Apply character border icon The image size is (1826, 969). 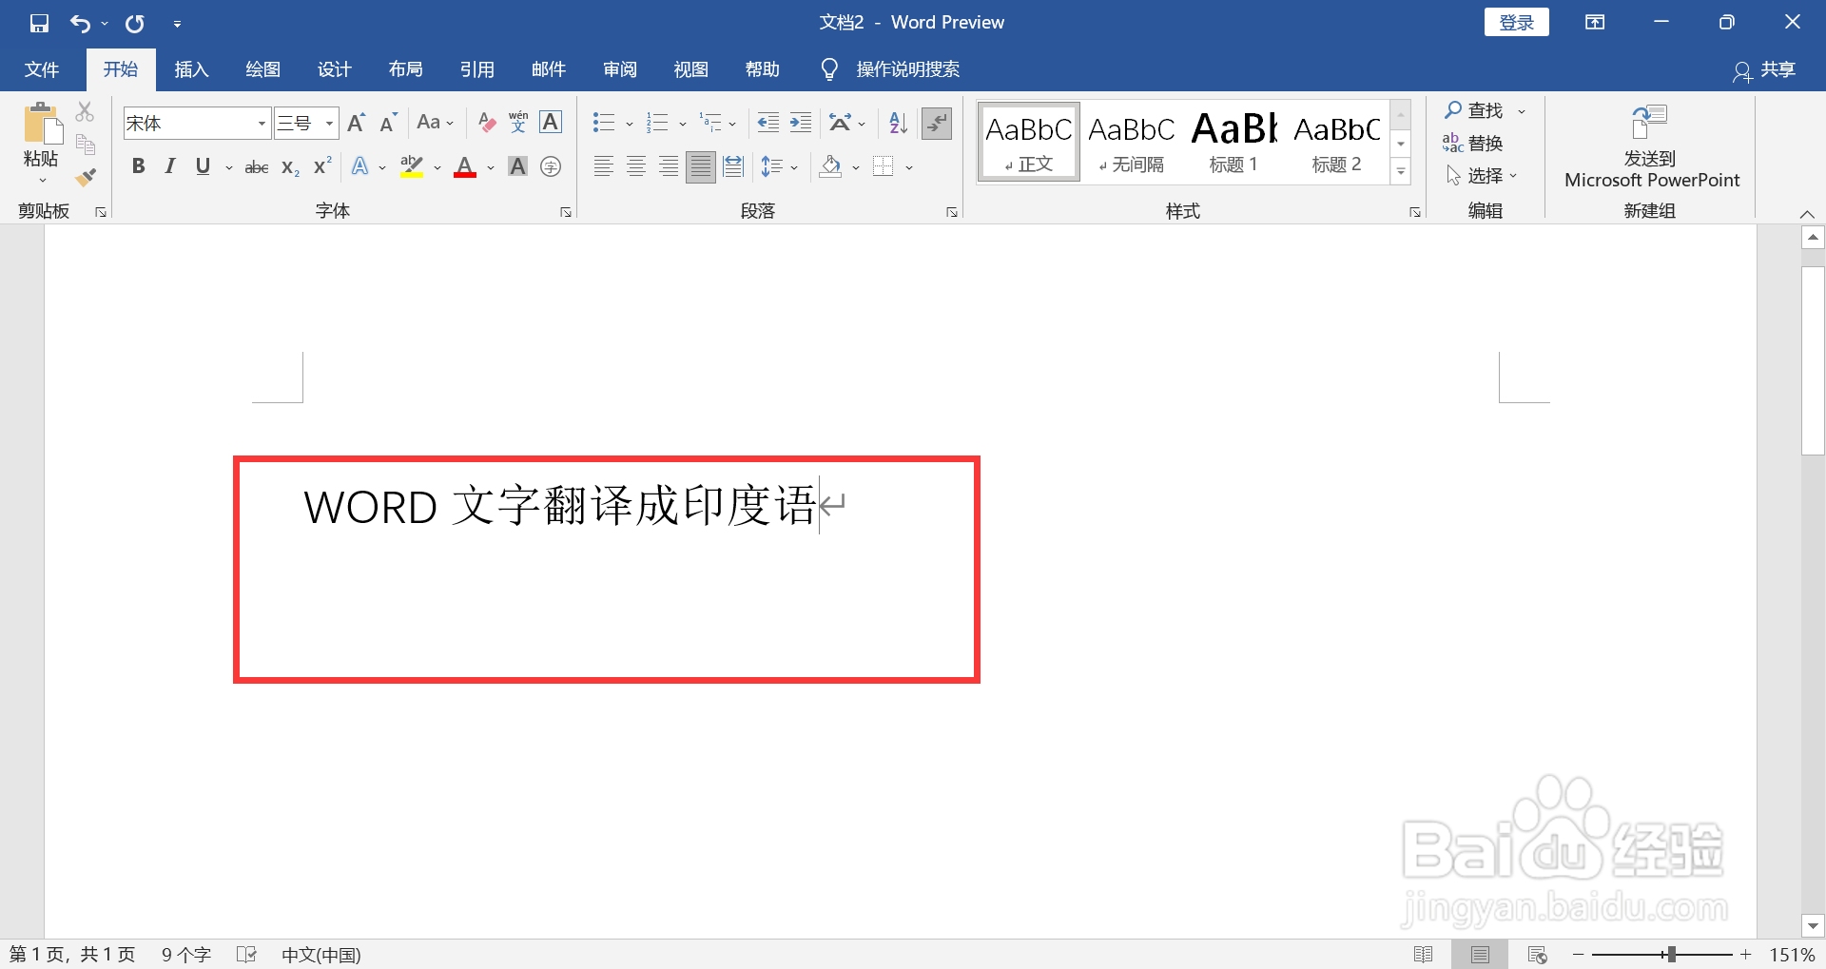click(x=551, y=123)
